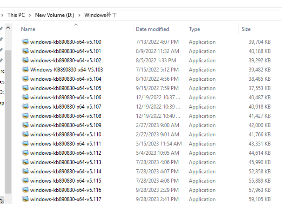Sort files by Date modified column
The width and height of the screenshot is (282, 204).
pyautogui.click(x=152, y=29)
